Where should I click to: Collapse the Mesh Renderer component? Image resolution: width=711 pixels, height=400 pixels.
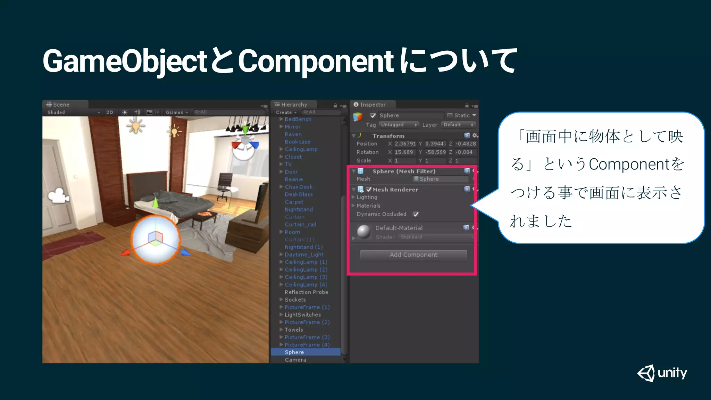coord(353,190)
